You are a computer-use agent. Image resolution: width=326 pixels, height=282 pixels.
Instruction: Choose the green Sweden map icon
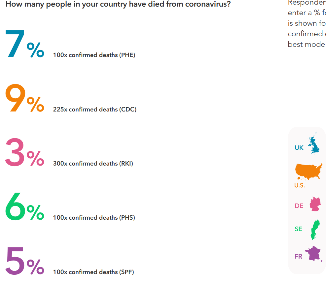(315, 230)
